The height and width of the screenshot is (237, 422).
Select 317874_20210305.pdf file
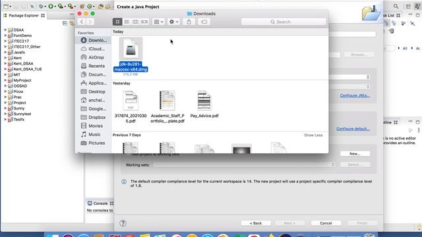coord(131,107)
